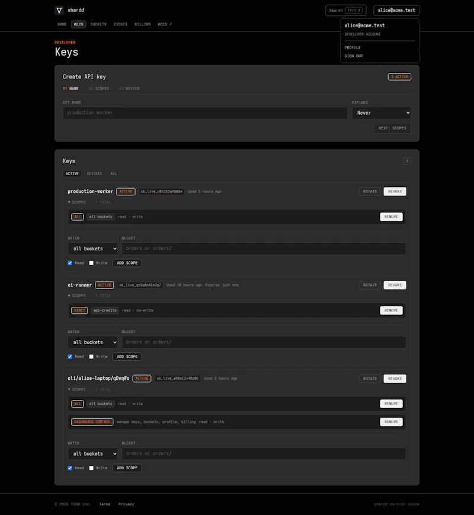
Task: Go to the Home nav item
Action: pyautogui.click(x=62, y=24)
